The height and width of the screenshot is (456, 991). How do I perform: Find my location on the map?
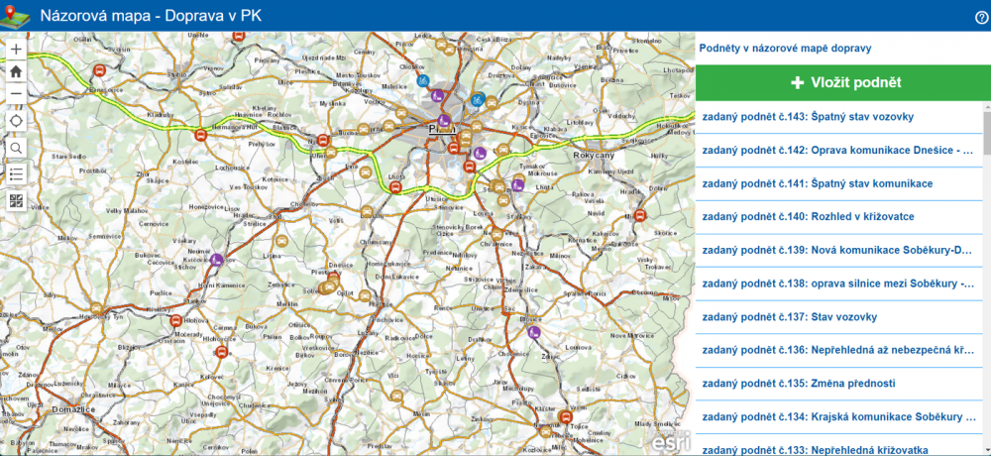[16, 121]
